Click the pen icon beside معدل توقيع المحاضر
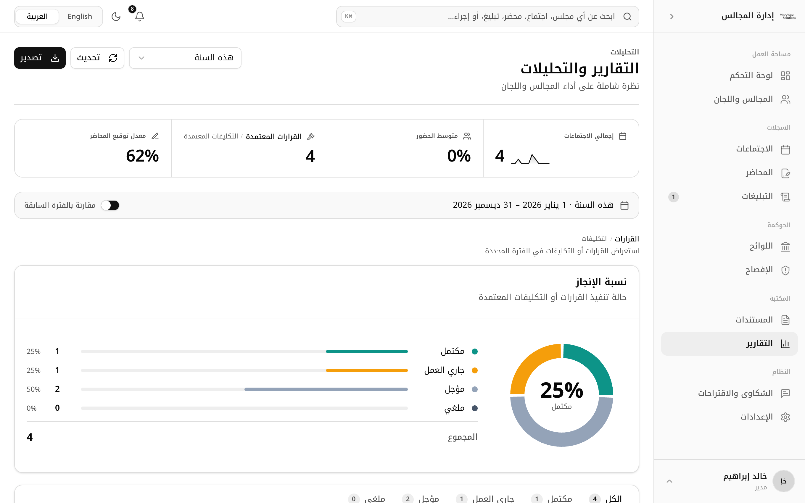Image resolution: width=805 pixels, height=503 pixels. [x=155, y=136]
